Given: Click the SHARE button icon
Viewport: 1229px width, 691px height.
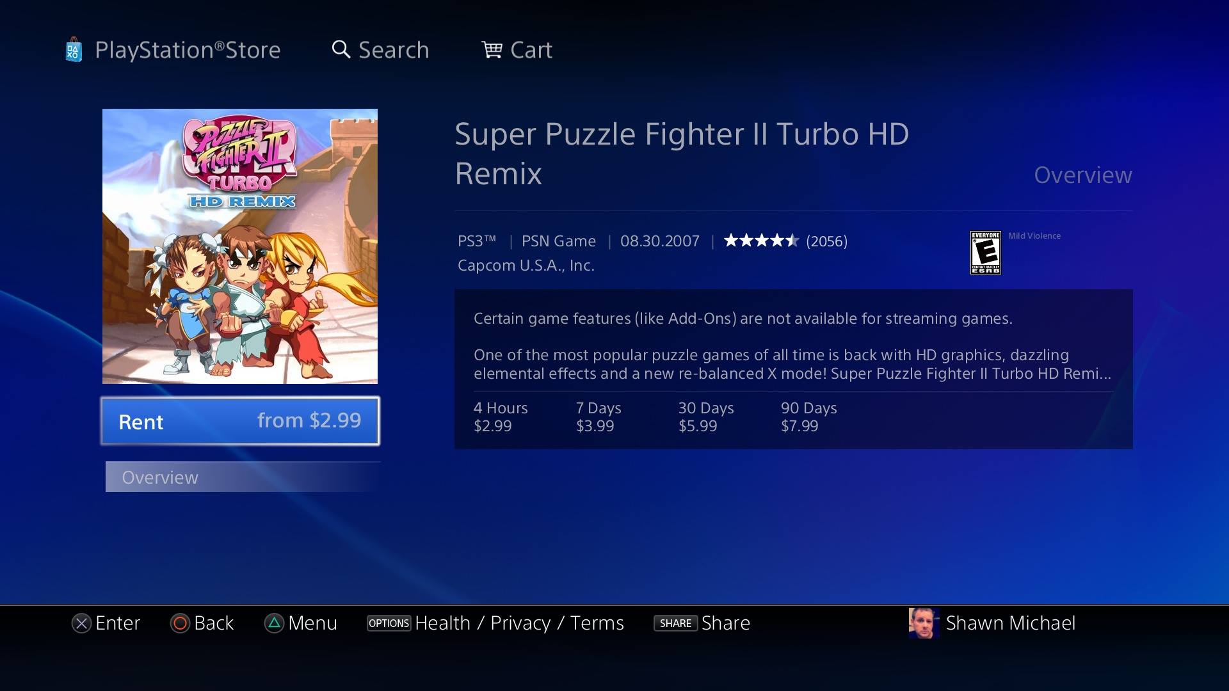Looking at the screenshot, I should [x=675, y=623].
